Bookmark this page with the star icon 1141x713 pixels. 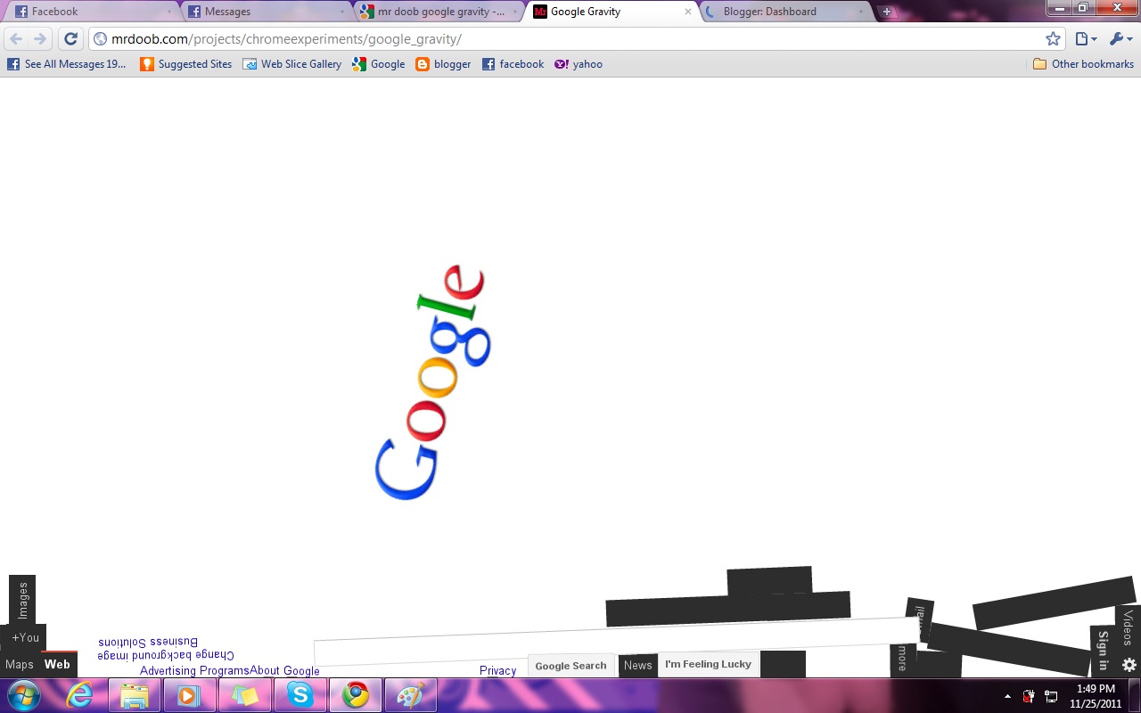point(1053,38)
